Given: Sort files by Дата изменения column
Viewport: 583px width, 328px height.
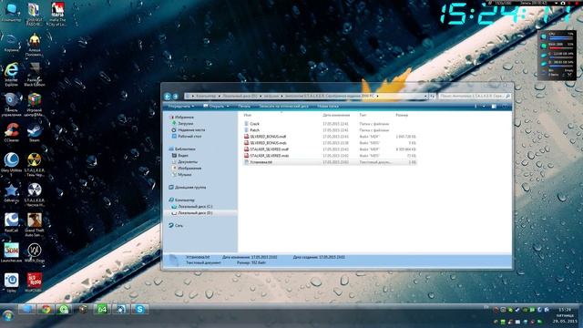Looking at the screenshot, I should 336,116.
